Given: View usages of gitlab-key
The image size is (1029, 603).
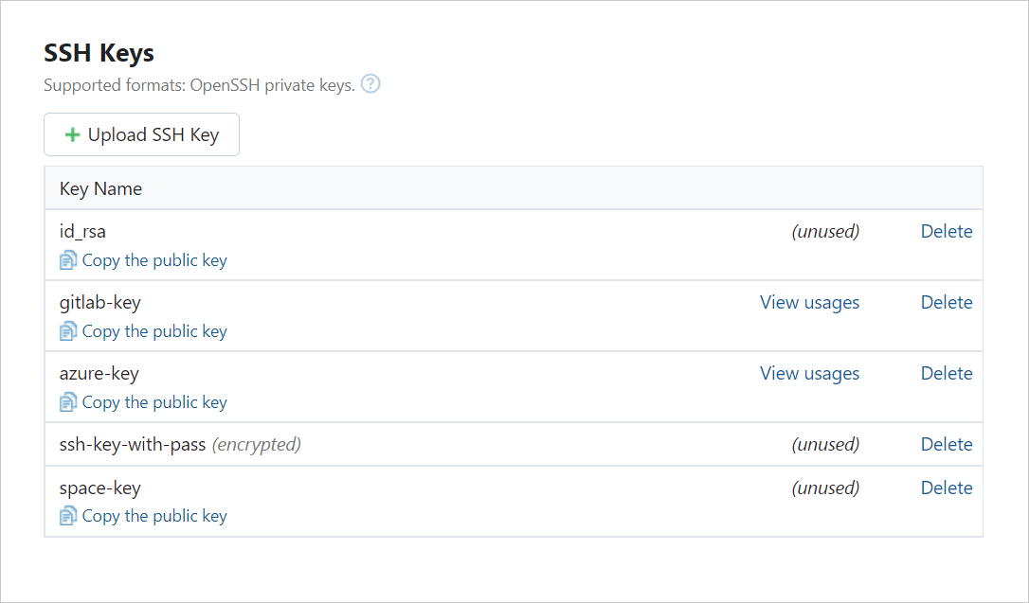Looking at the screenshot, I should point(809,302).
